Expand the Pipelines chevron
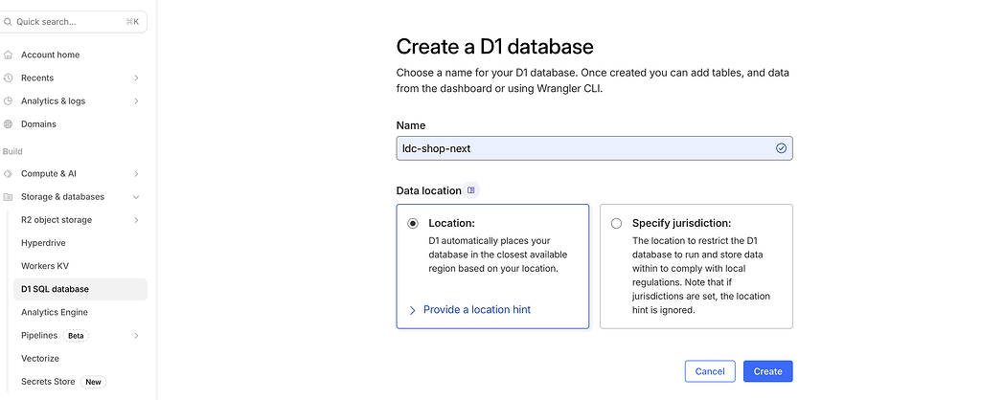 pos(136,336)
